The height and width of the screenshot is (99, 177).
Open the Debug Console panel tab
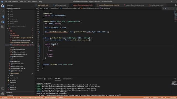pos(67,79)
